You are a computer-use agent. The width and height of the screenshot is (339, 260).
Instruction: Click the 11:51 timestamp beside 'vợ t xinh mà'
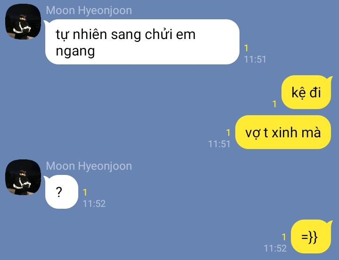click(219, 144)
